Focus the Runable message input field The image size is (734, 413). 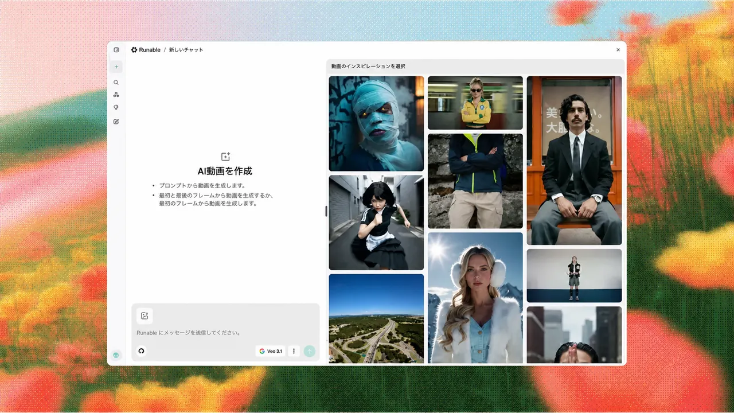(225, 333)
